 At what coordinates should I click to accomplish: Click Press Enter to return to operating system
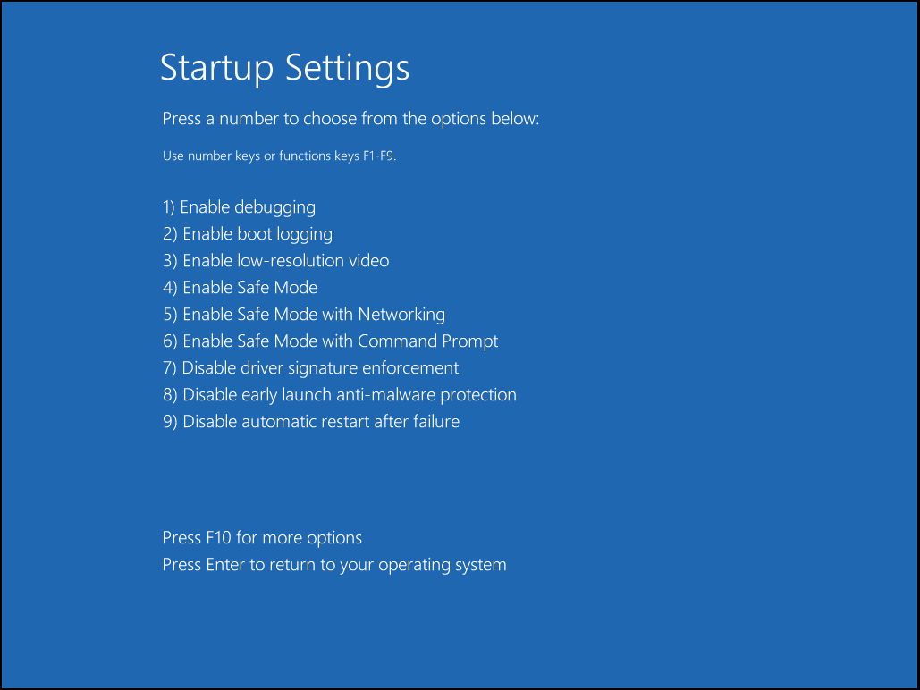click(x=334, y=564)
